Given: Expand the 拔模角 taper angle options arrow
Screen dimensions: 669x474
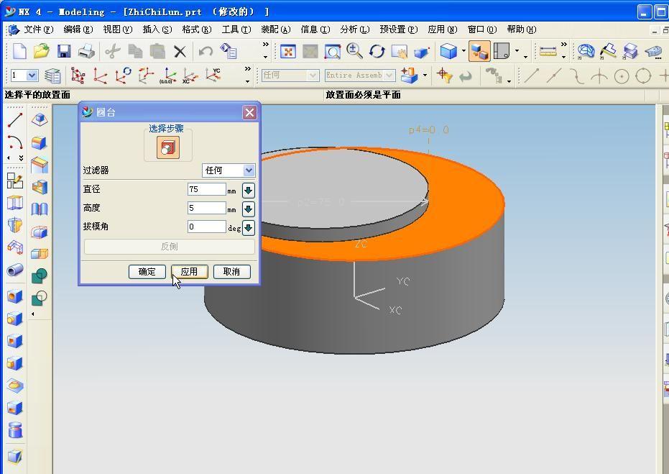Looking at the screenshot, I should pyautogui.click(x=248, y=227).
